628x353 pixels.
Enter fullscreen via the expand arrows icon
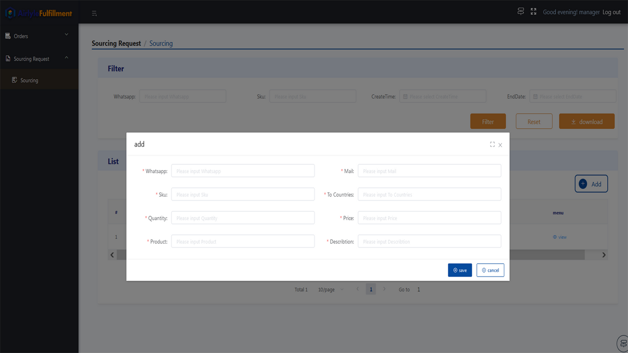coord(533,11)
